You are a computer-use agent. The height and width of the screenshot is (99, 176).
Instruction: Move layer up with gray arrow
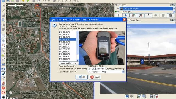click(x=118, y=15)
